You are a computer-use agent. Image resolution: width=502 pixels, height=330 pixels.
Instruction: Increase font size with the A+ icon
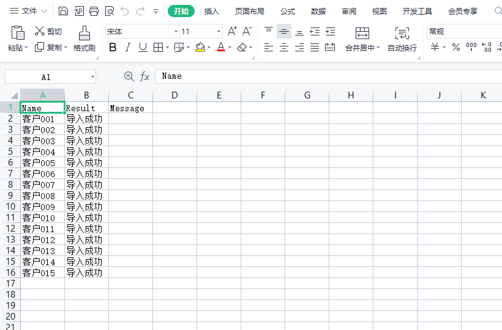pos(232,31)
